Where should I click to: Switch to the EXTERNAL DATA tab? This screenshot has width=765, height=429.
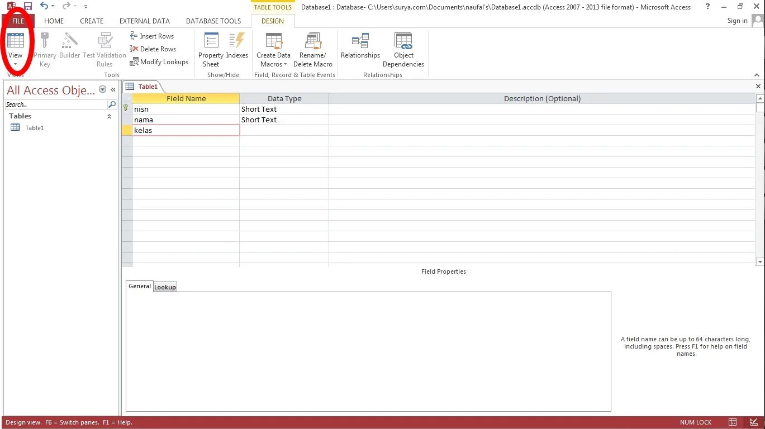[x=145, y=21]
